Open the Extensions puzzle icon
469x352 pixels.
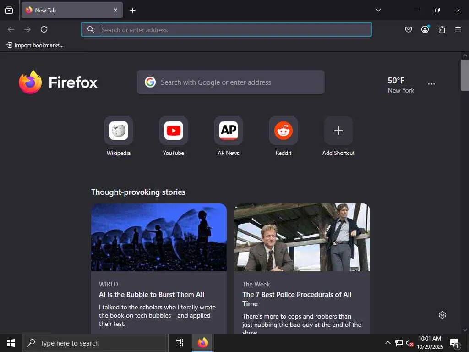point(442,29)
